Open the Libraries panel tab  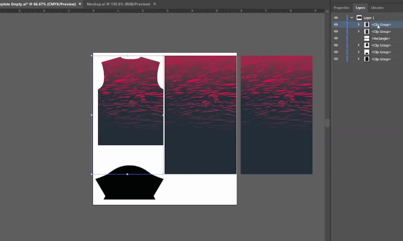[x=377, y=8]
